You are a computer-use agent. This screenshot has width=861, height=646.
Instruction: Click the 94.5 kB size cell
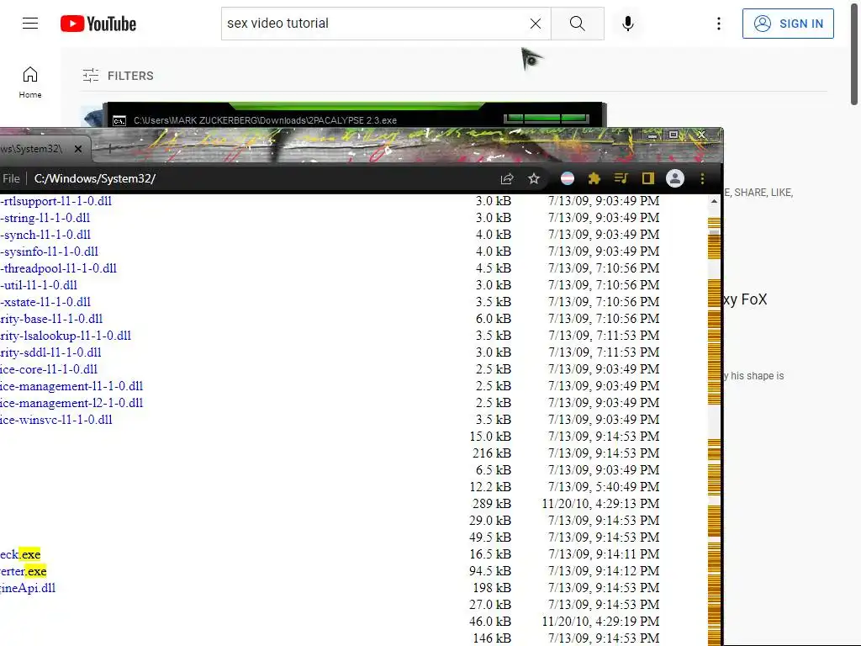(x=490, y=571)
